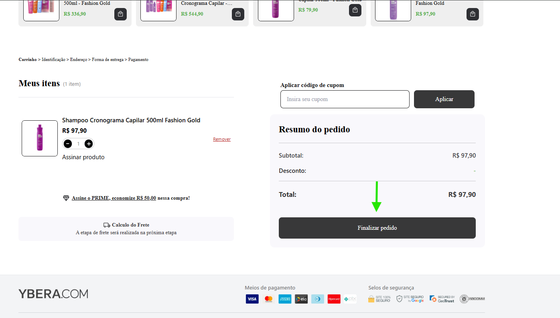Click the Pix payment icon
Viewport: 560px width, 318px height.
(350, 299)
